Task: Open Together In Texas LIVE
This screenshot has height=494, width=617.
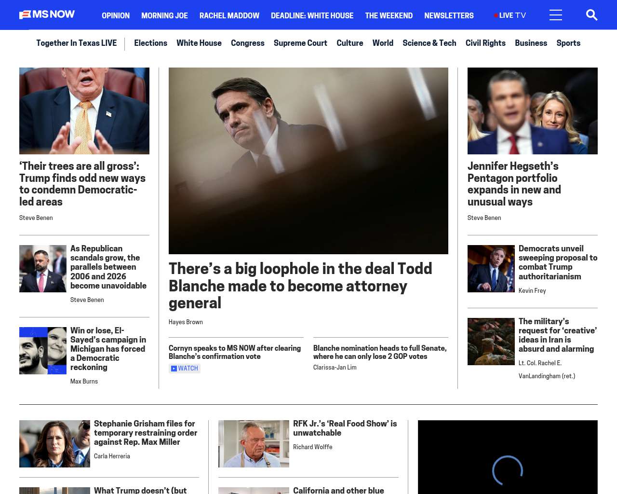Action: 76,43
